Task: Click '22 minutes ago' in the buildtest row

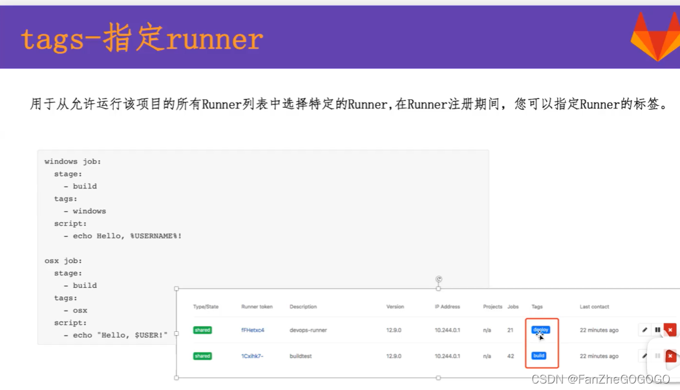Action: [x=599, y=356]
